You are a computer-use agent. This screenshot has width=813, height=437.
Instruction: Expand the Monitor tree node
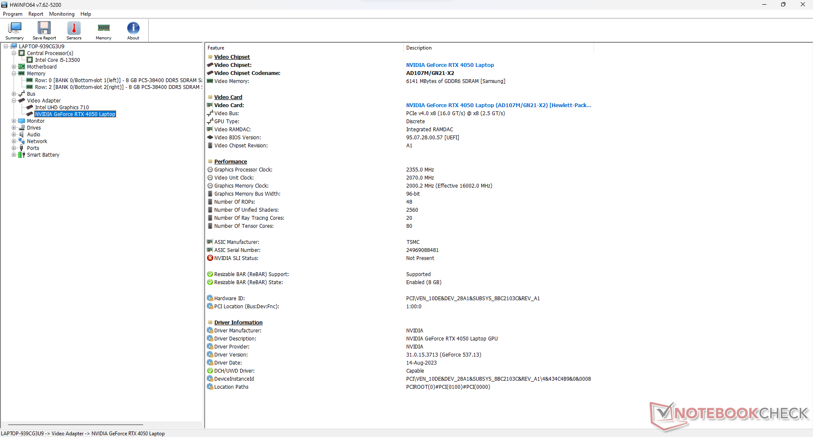coord(14,121)
